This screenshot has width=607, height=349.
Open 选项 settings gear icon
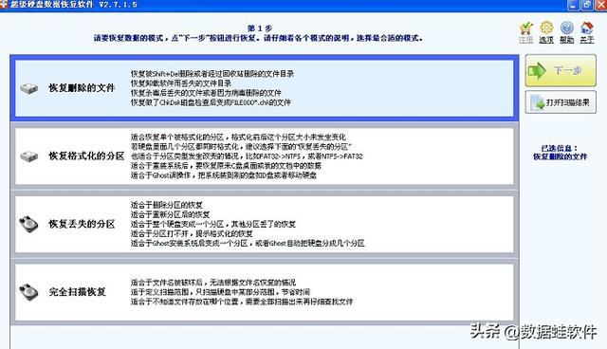546,28
